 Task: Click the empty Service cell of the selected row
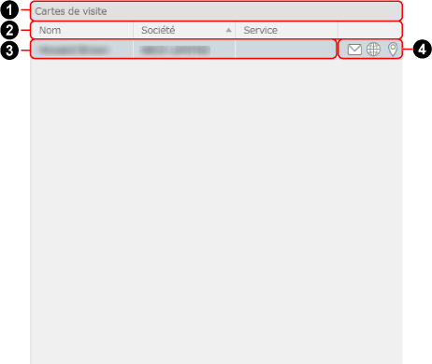[286, 50]
